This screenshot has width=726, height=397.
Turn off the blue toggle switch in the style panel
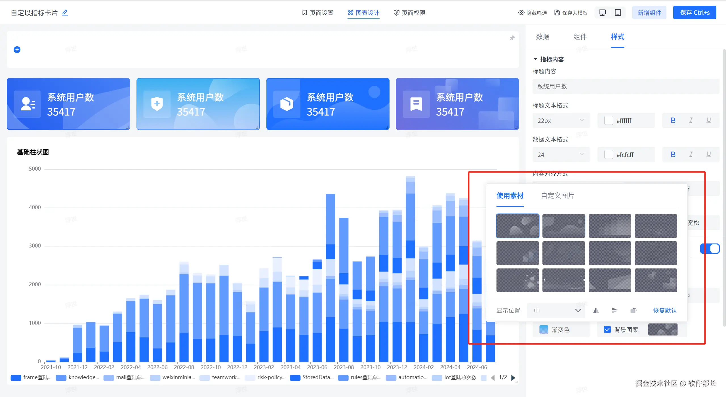pos(710,249)
